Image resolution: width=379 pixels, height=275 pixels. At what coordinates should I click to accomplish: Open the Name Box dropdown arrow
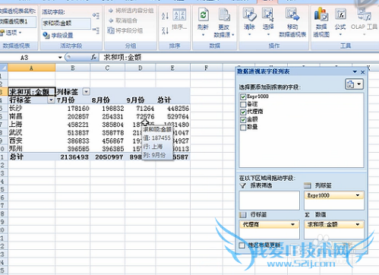(60, 58)
